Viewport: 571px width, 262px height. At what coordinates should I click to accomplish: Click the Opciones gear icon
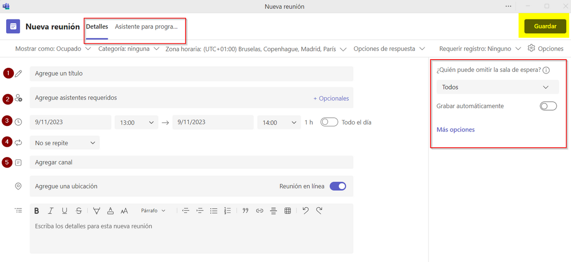tap(531, 48)
